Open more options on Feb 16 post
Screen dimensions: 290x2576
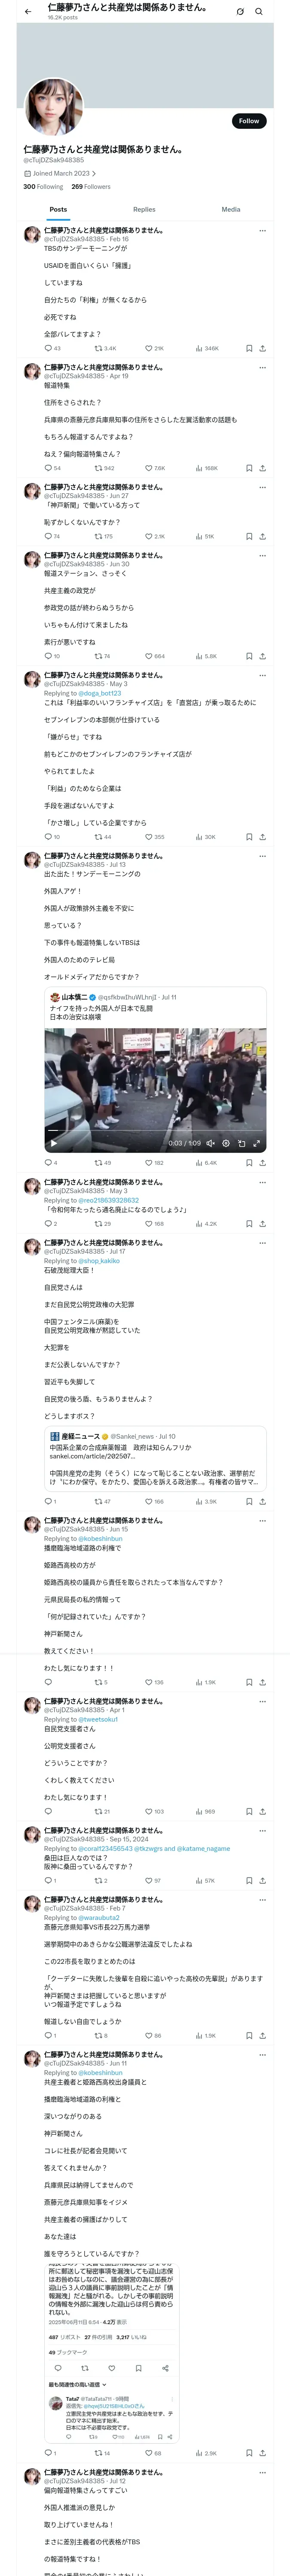[x=262, y=231]
